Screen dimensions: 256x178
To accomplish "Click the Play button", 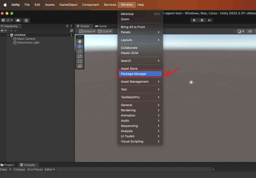I will point(194,20).
